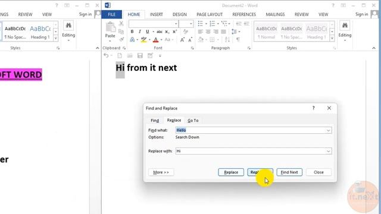Open Underline style dropdown arrow

pos(153,32)
